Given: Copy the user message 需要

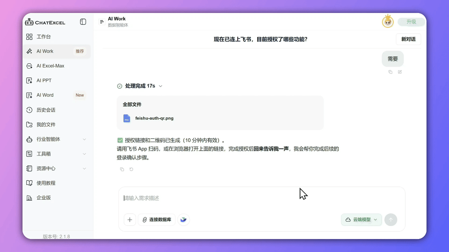Looking at the screenshot, I should coord(390,72).
